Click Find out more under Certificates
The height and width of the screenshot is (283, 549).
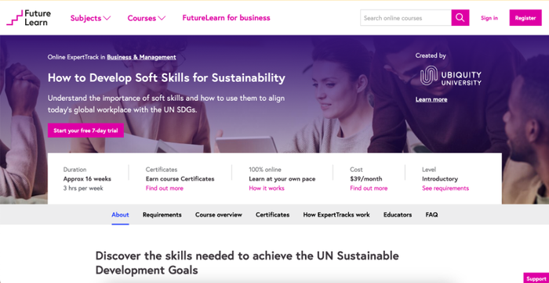164,188
